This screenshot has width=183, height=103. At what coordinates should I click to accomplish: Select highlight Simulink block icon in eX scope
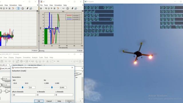coord(58,8)
